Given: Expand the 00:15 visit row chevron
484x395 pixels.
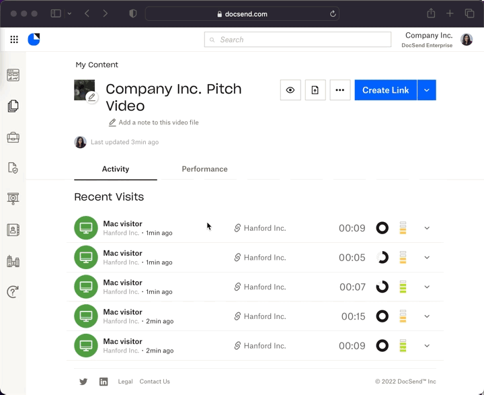Looking at the screenshot, I should pos(427,316).
